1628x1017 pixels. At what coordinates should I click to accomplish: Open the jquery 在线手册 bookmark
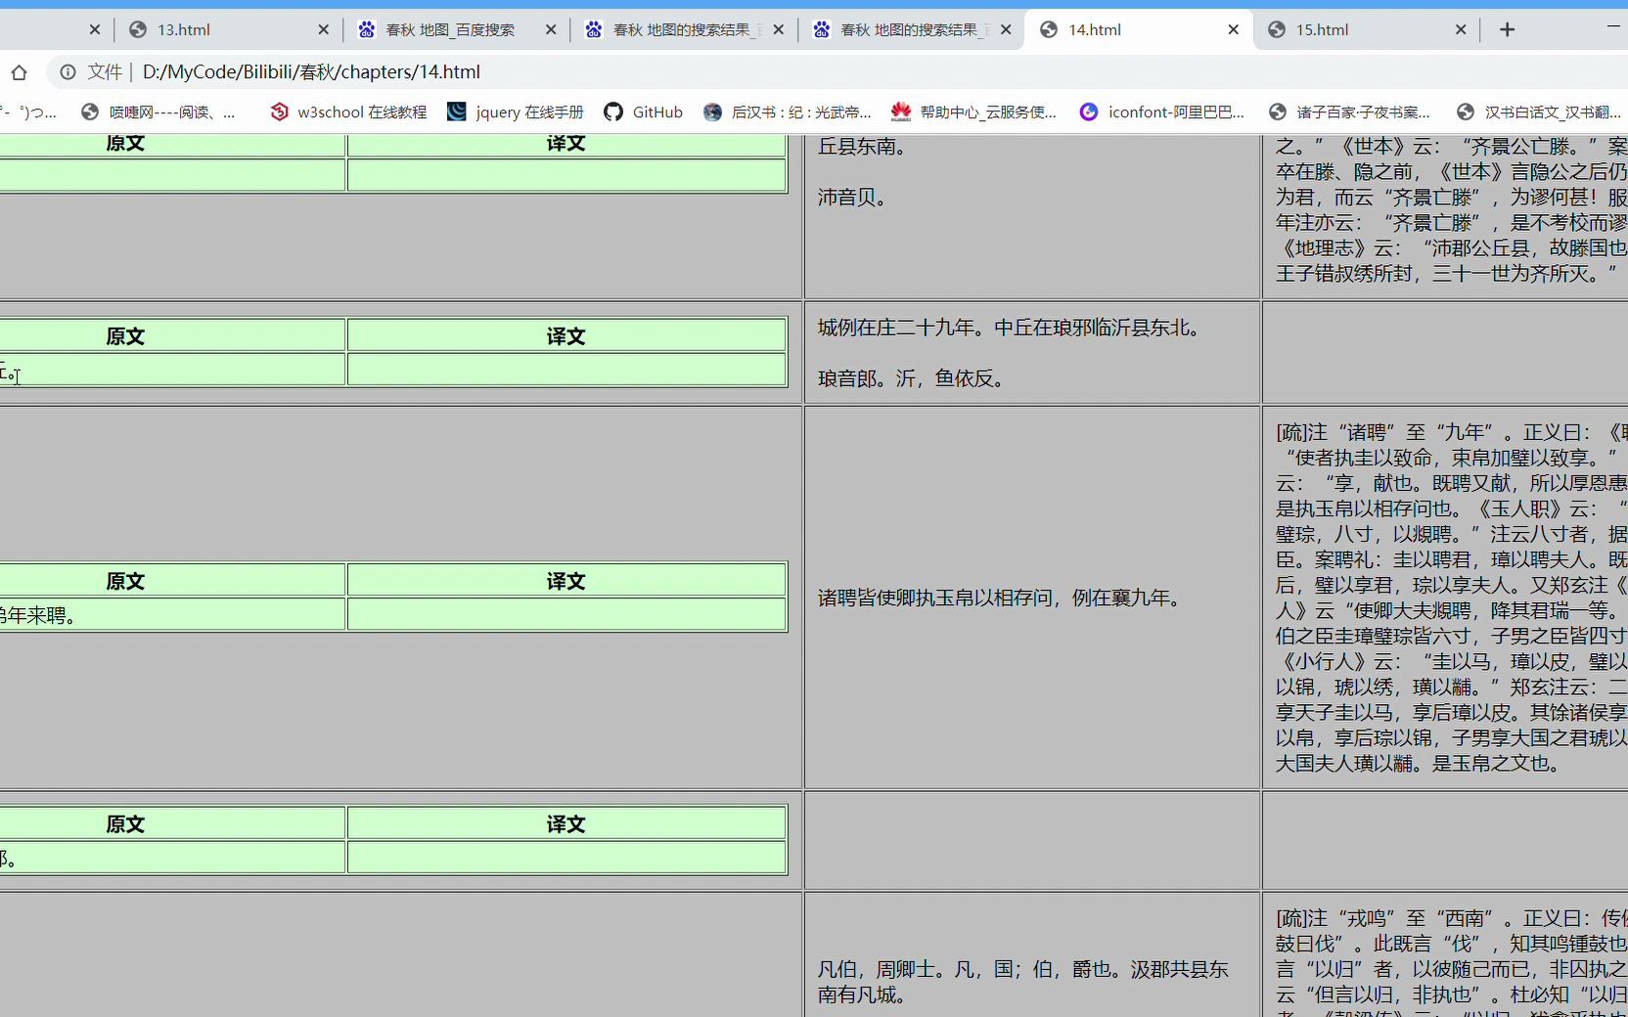pyautogui.click(x=515, y=111)
